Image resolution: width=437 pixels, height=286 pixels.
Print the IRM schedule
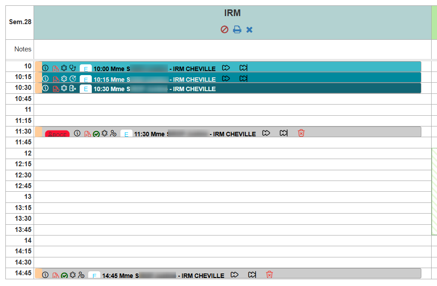point(237,29)
